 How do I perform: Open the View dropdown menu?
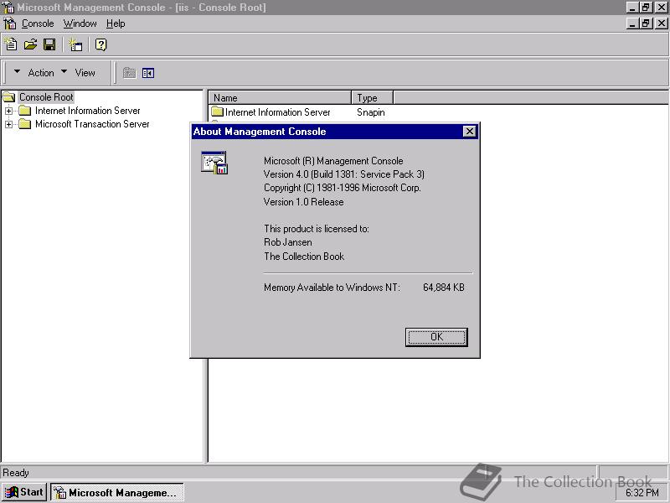click(79, 73)
